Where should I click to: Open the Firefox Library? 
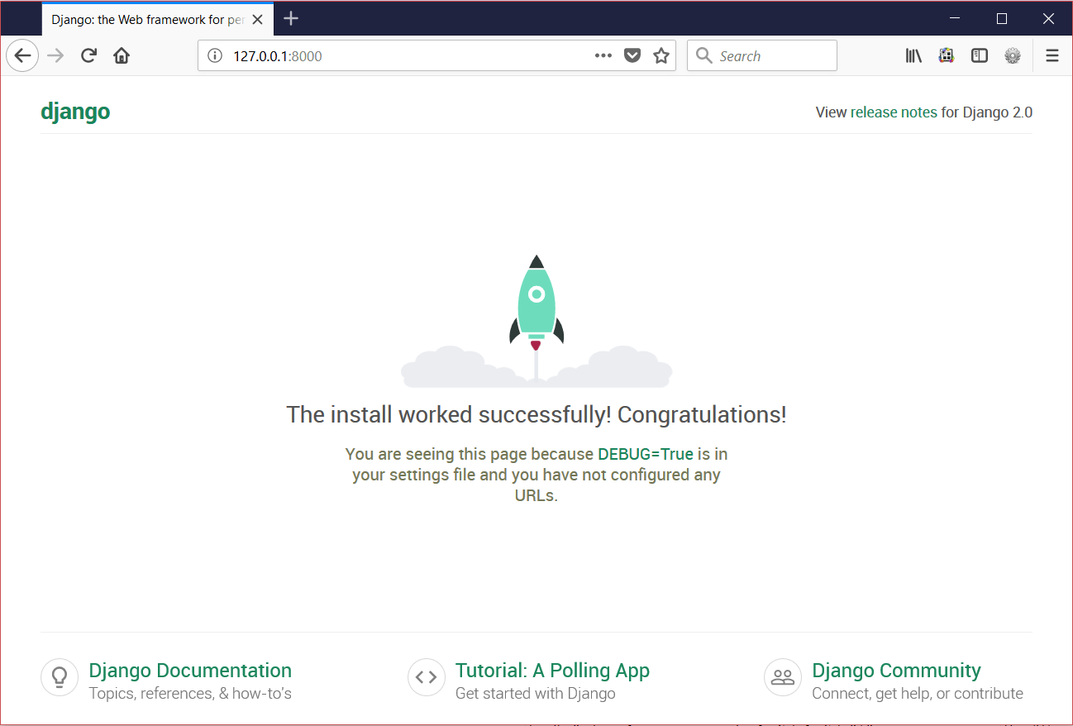pyautogui.click(x=913, y=55)
